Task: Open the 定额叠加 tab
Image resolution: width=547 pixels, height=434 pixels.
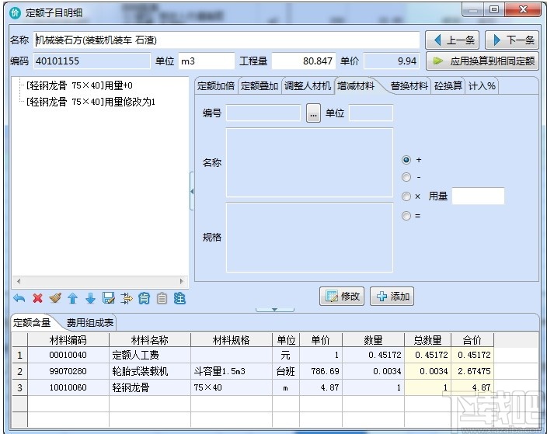Action: pyautogui.click(x=260, y=85)
